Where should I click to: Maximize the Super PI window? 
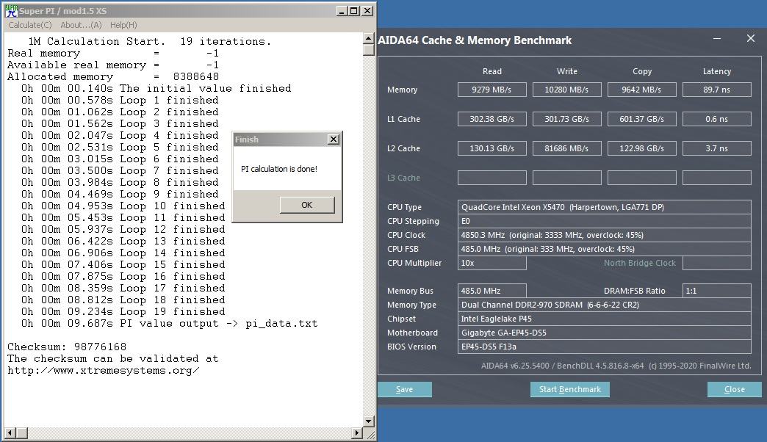[354, 11]
